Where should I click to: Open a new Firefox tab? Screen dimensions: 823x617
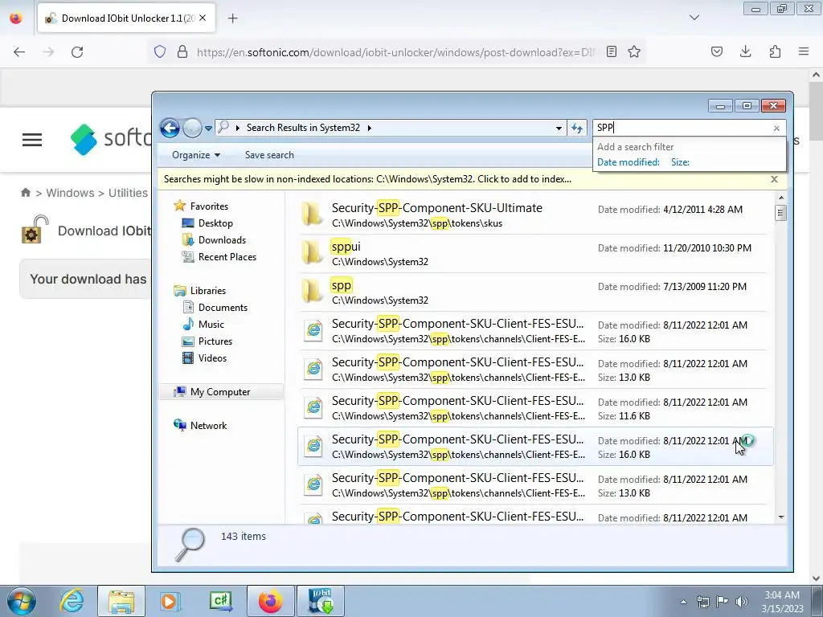232,18
